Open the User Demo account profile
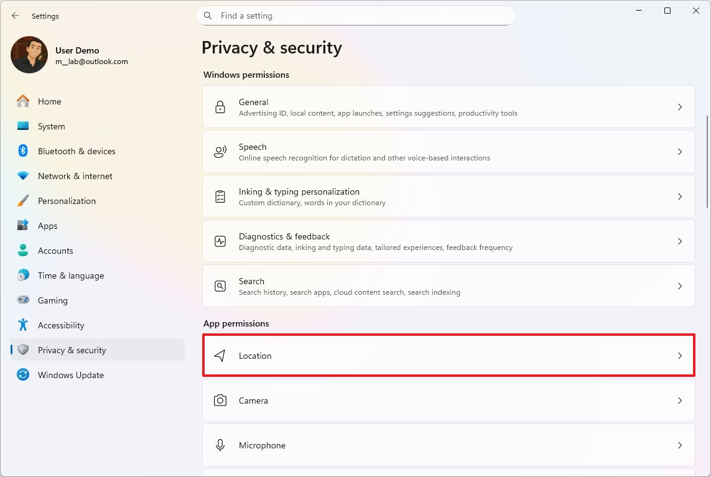This screenshot has width=711, height=477. pos(68,55)
